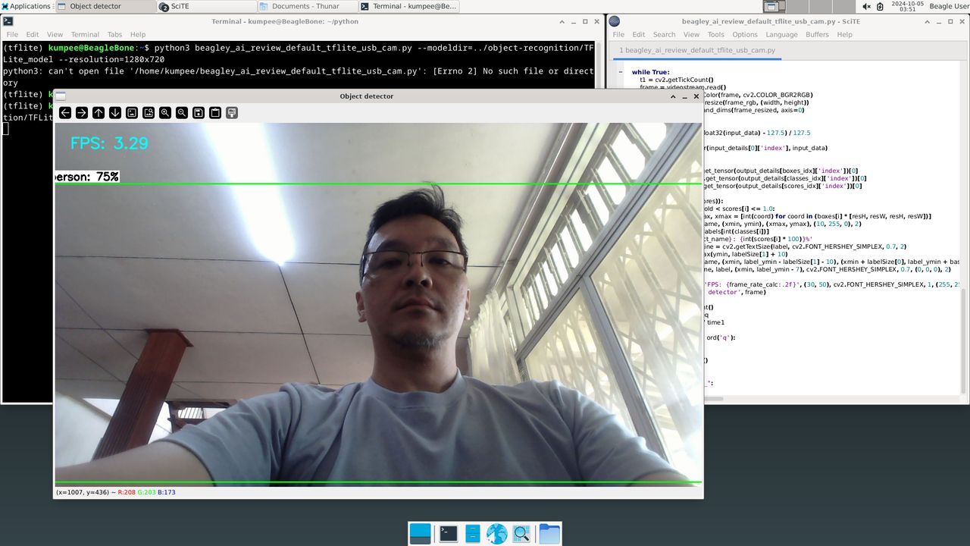Open SciTE Options menu

coord(744,34)
